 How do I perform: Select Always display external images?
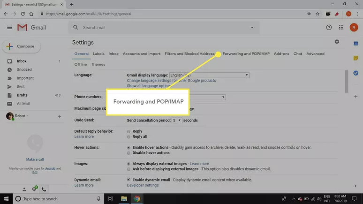(129, 164)
